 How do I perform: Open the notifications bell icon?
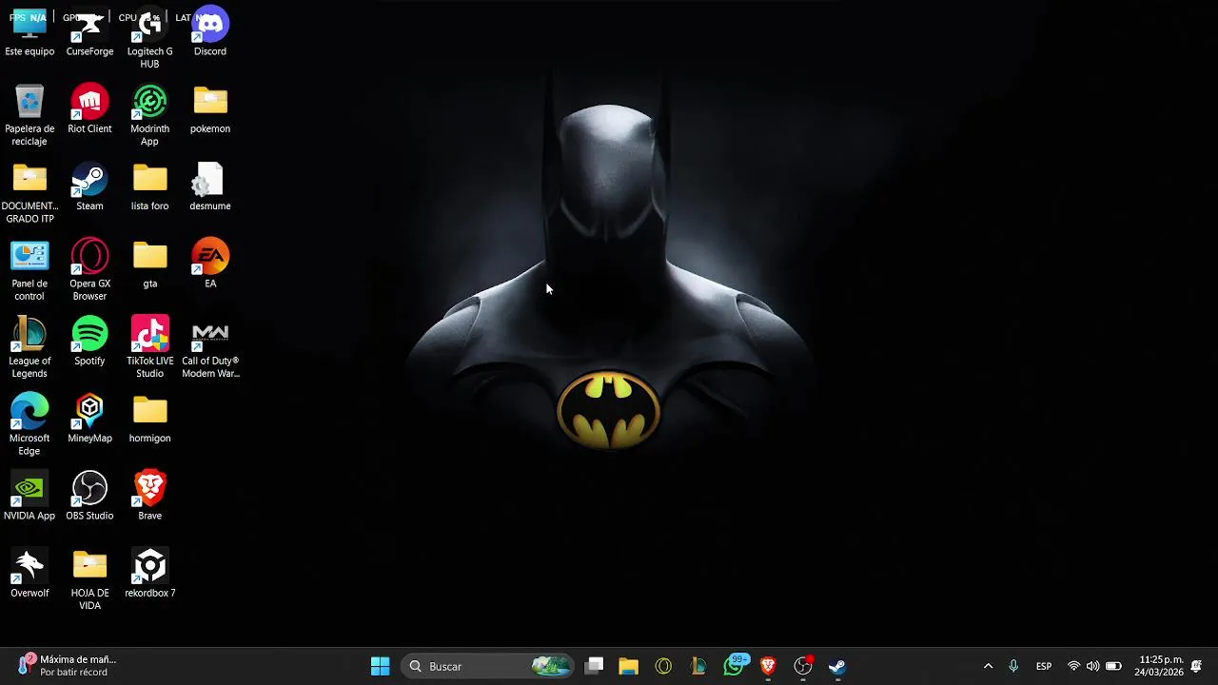click(x=1196, y=666)
